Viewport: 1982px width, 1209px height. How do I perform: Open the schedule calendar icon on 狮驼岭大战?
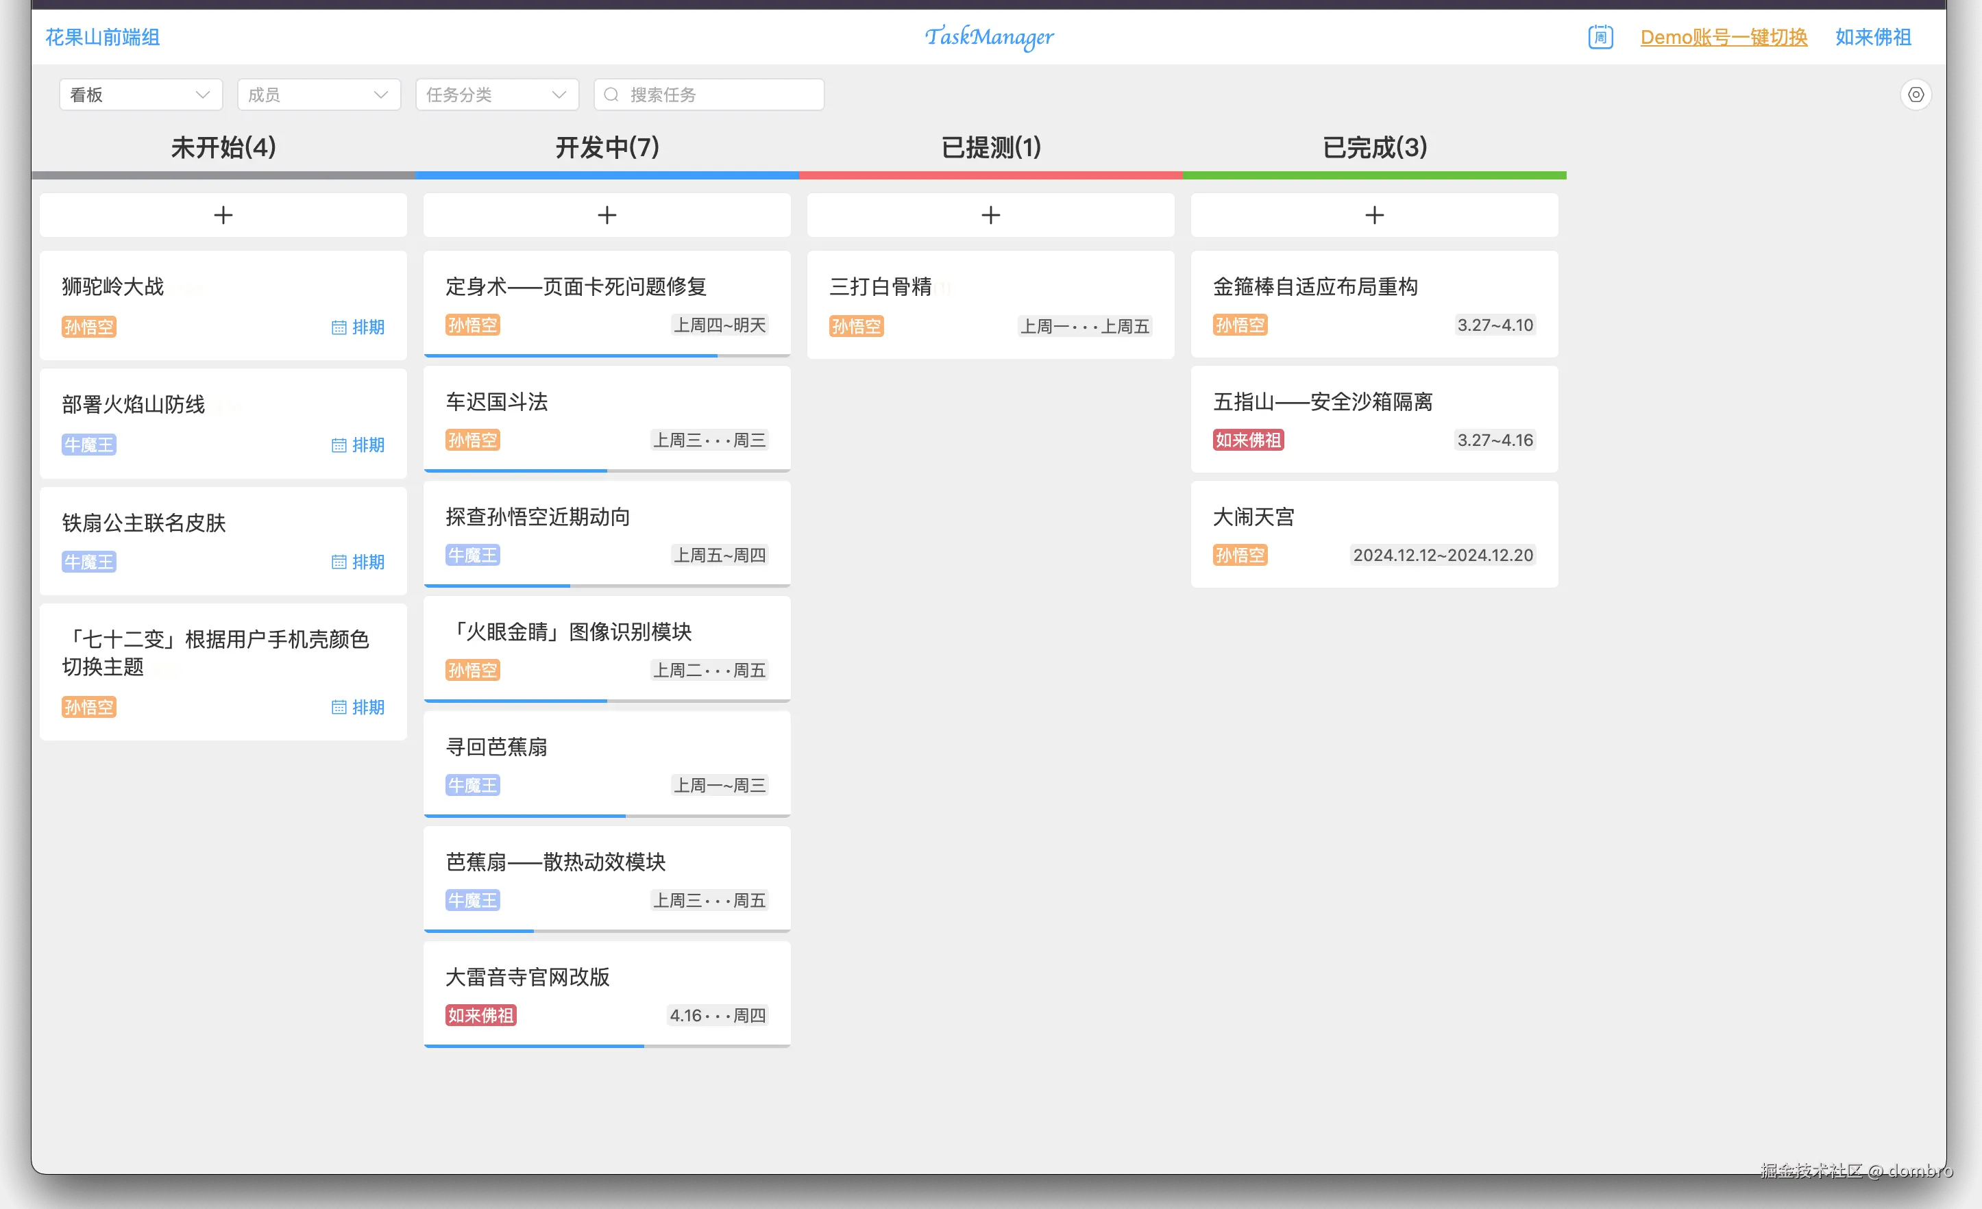click(x=339, y=327)
